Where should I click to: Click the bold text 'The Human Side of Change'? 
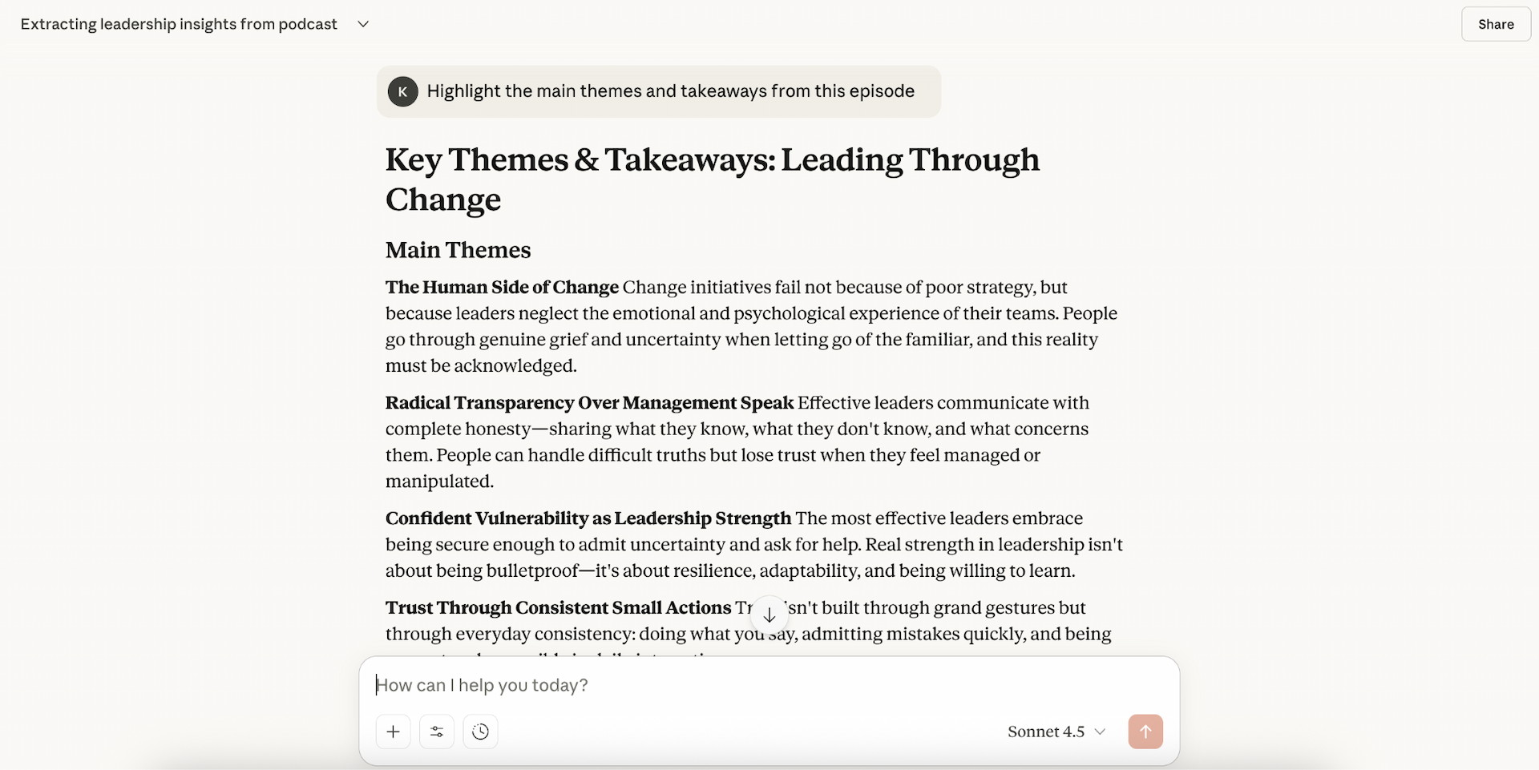(x=502, y=287)
